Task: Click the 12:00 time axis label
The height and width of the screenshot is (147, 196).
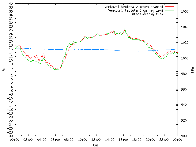Action: pyautogui.click(x=96, y=140)
